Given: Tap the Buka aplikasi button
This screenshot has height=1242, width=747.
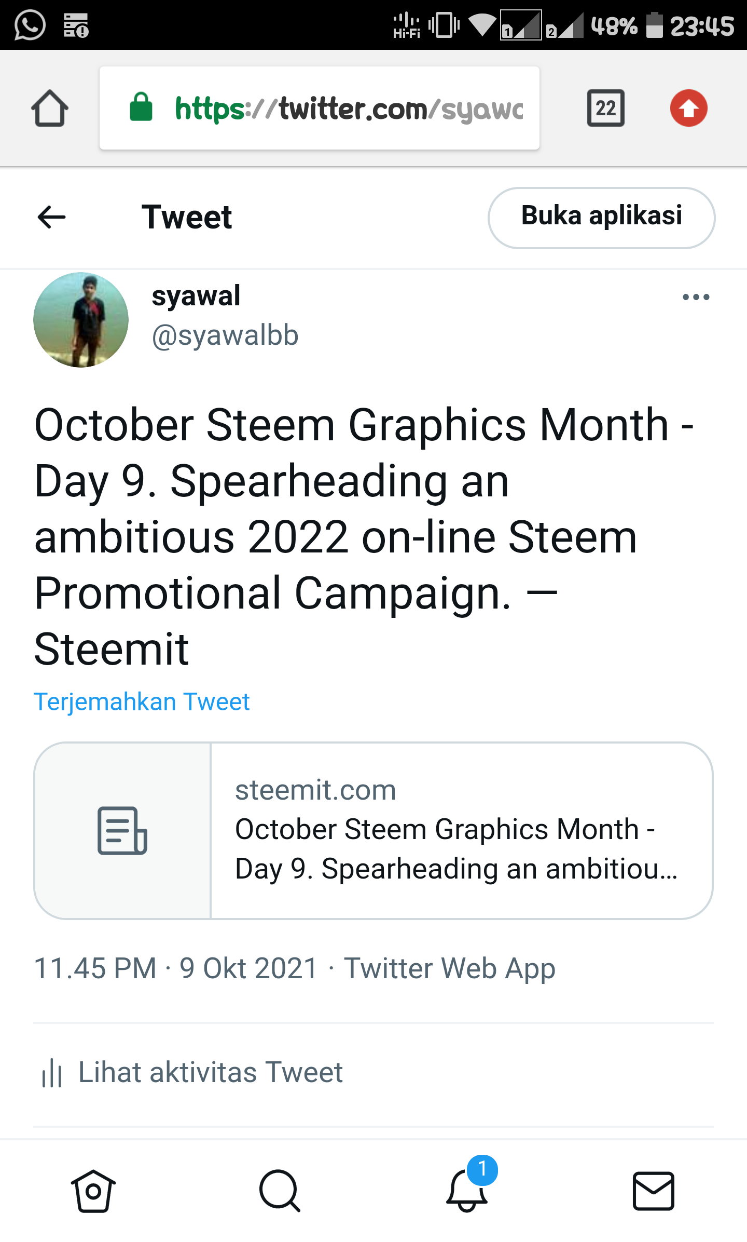Looking at the screenshot, I should [602, 218].
